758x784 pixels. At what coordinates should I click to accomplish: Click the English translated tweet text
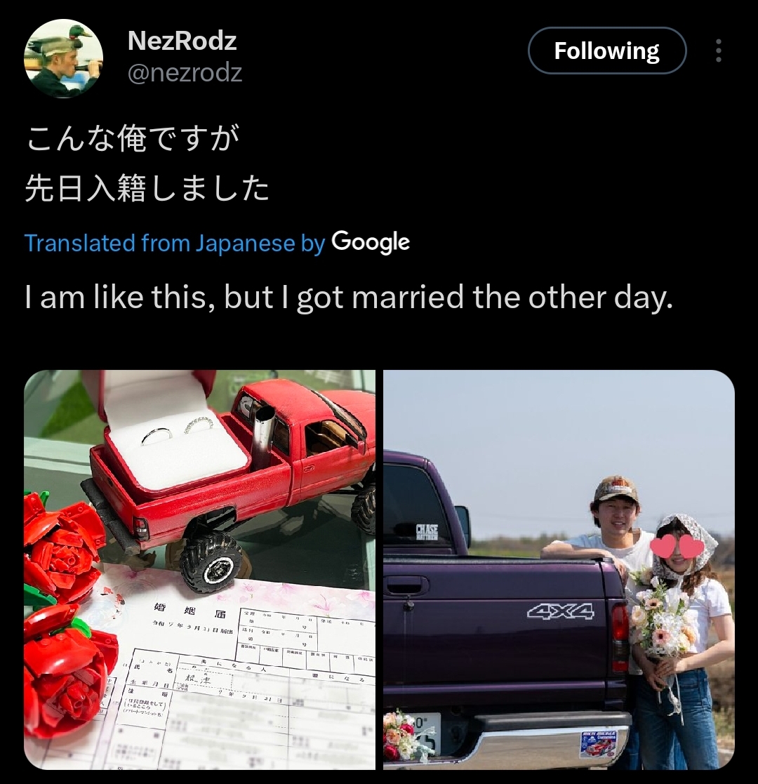click(x=349, y=297)
